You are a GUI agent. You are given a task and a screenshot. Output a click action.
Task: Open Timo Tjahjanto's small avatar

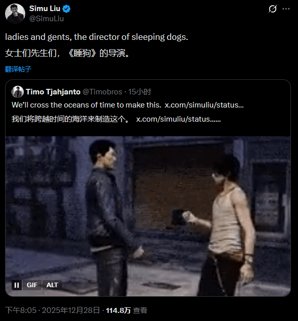click(18, 92)
